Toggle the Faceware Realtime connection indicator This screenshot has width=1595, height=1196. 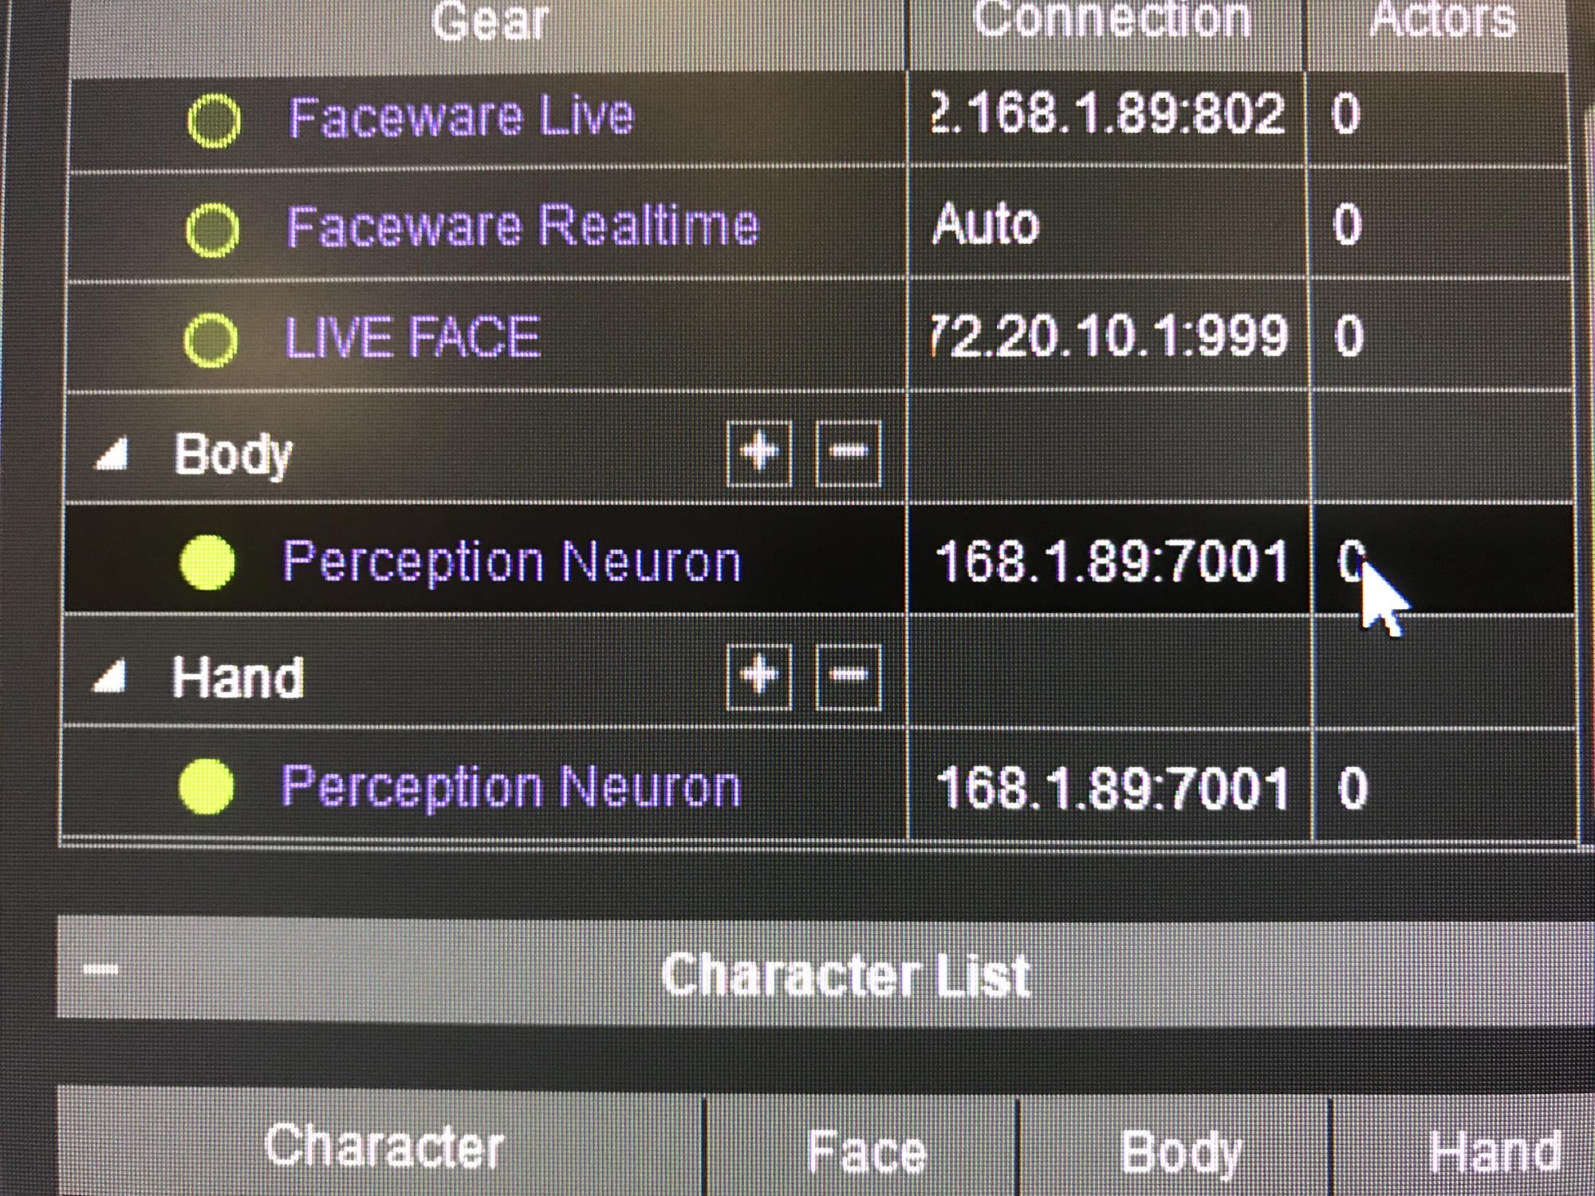[x=212, y=230]
